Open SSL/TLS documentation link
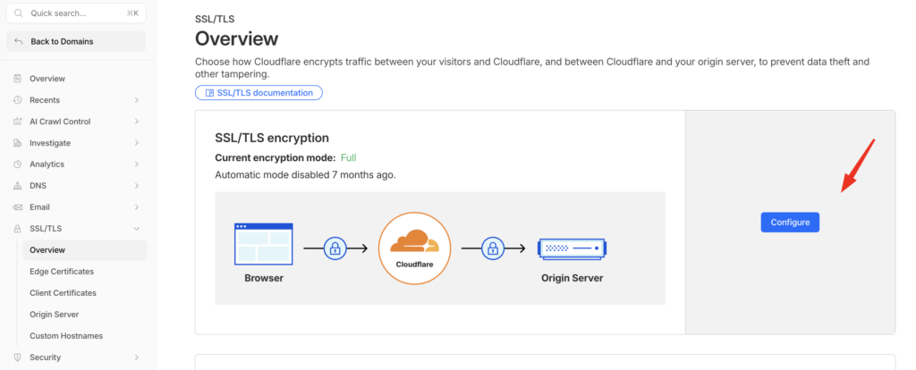 click(259, 93)
